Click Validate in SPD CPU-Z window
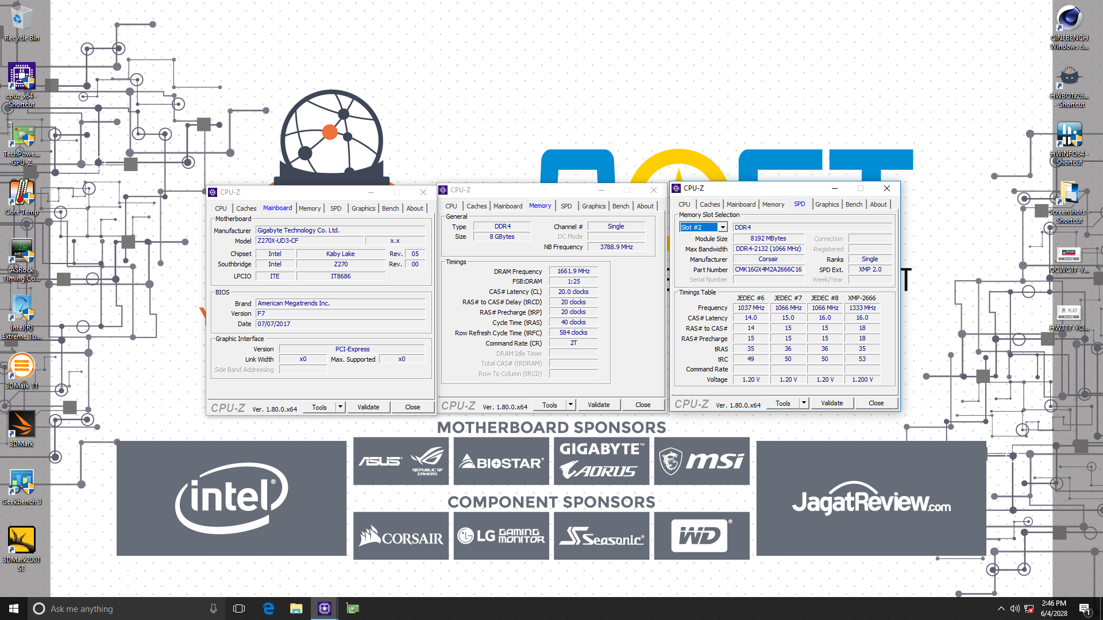Screen dimensions: 1103x620 (832, 403)
